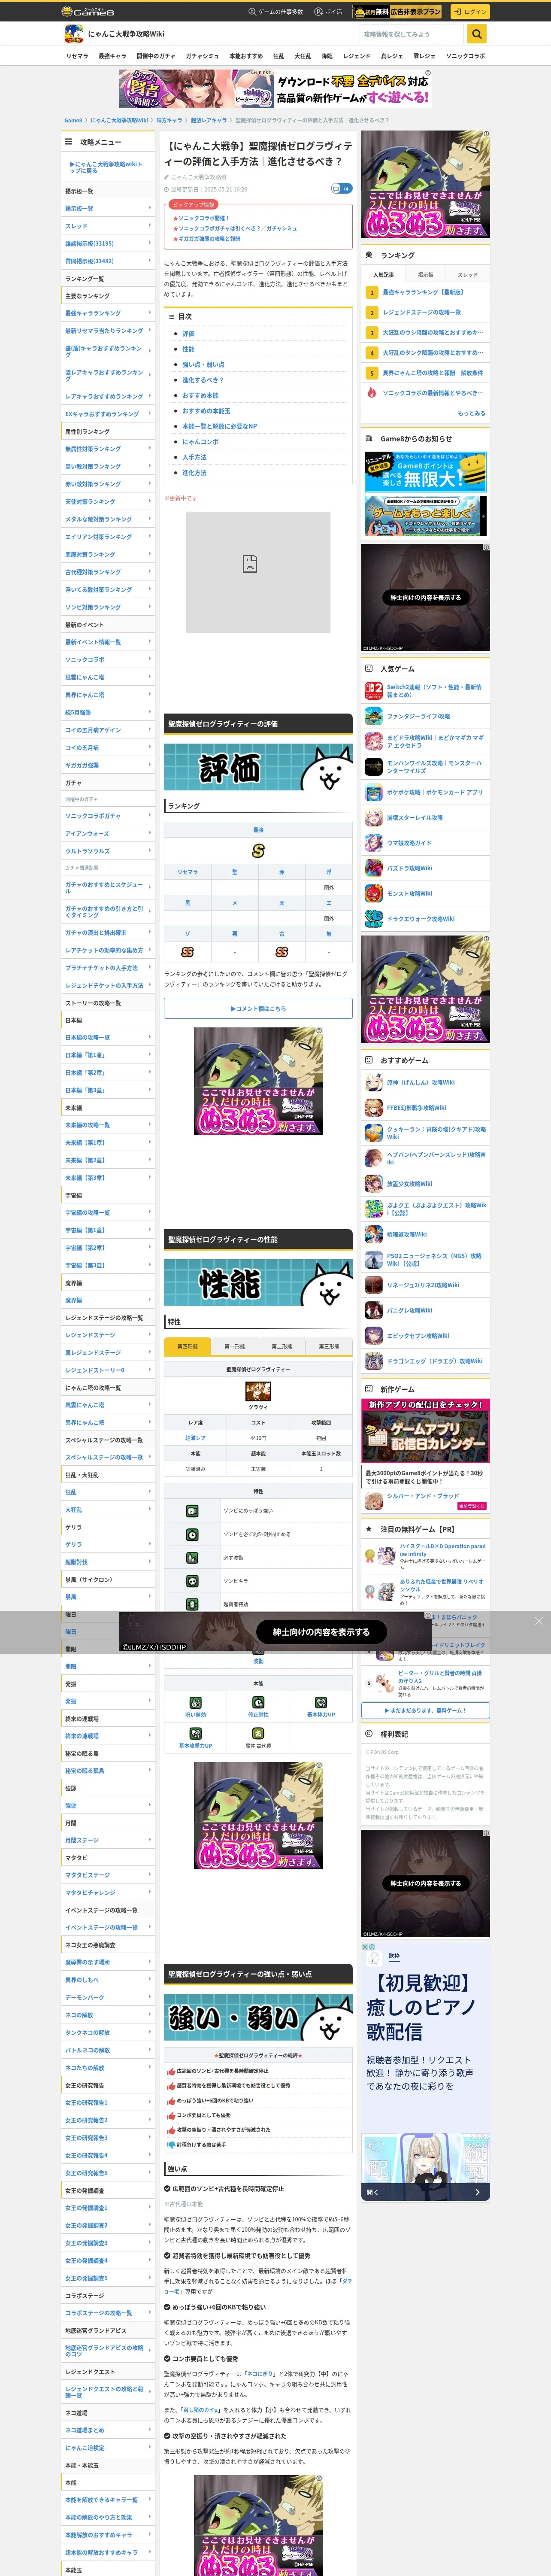Open ソニックコラボ row in left sidebar
551x2576 pixels.
108,660
